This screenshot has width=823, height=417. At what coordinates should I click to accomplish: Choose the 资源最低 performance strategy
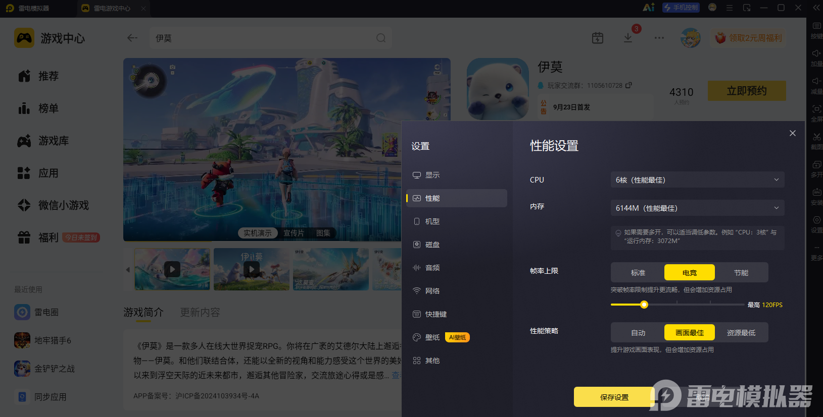(741, 332)
